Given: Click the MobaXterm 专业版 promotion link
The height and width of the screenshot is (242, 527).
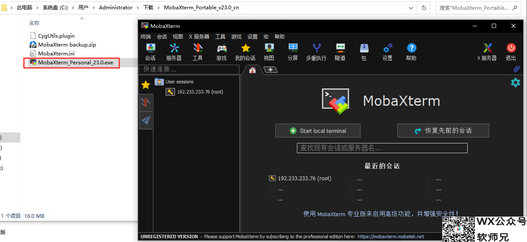Looking at the screenshot, I should [x=380, y=214].
